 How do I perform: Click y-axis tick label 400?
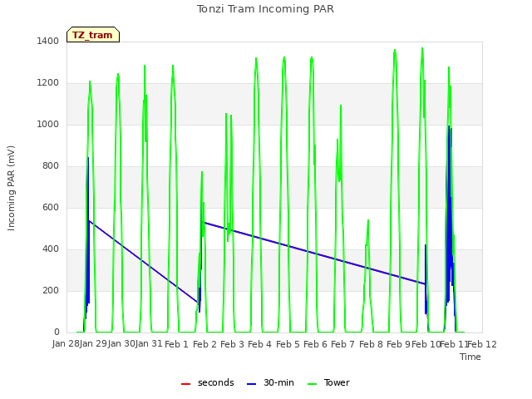point(51,249)
